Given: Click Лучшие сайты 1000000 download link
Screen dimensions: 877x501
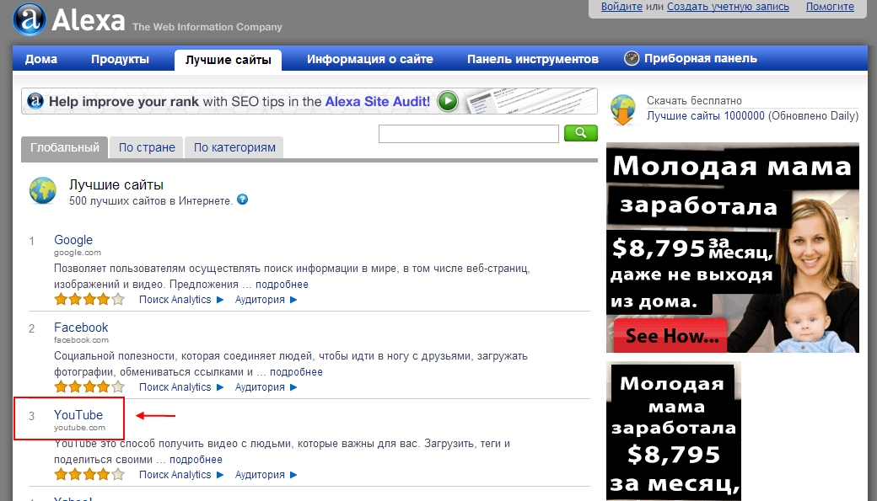Looking at the screenshot, I should point(752,116).
